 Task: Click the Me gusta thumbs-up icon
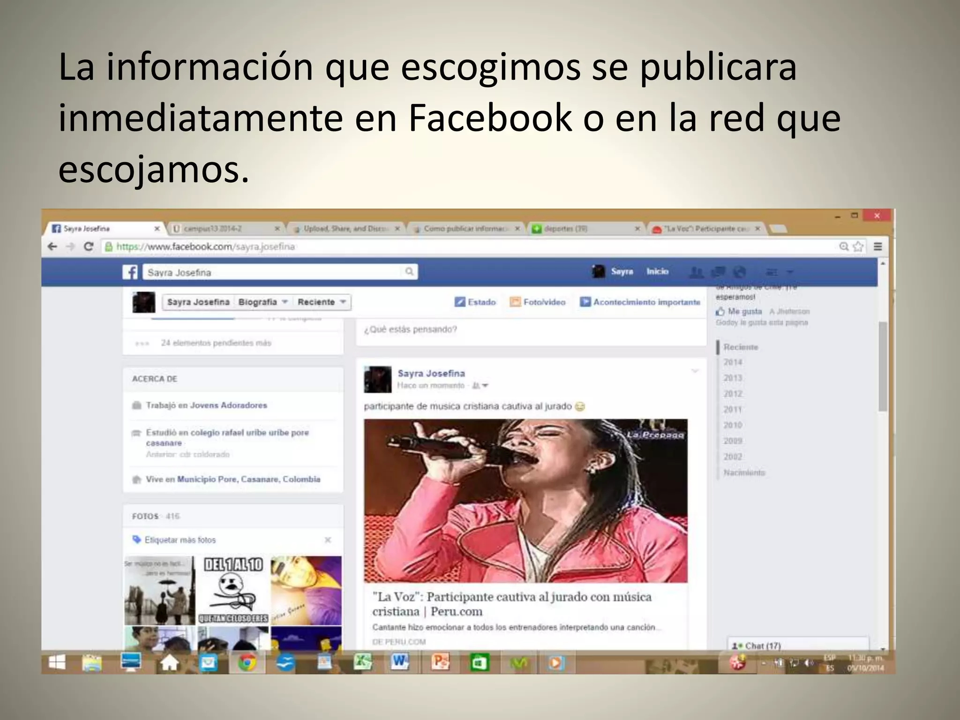(720, 311)
